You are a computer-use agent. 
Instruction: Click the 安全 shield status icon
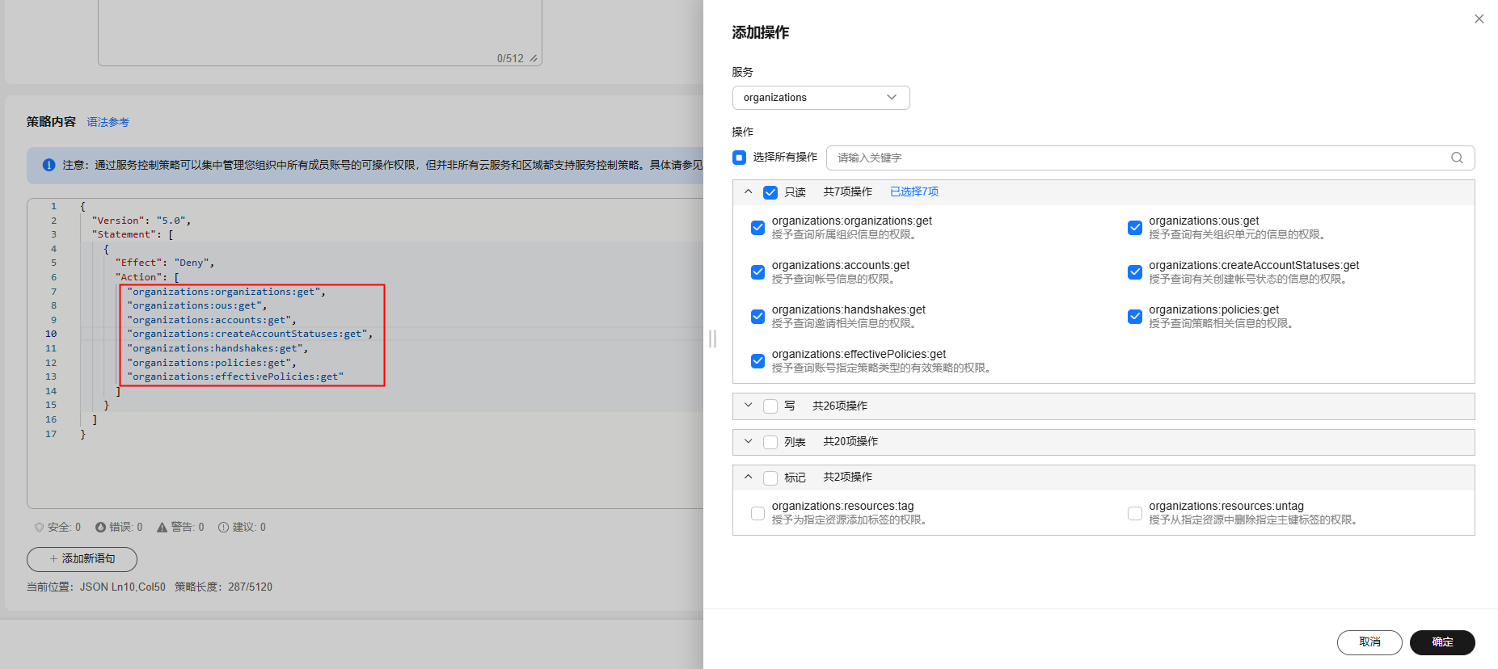(x=39, y=527)
